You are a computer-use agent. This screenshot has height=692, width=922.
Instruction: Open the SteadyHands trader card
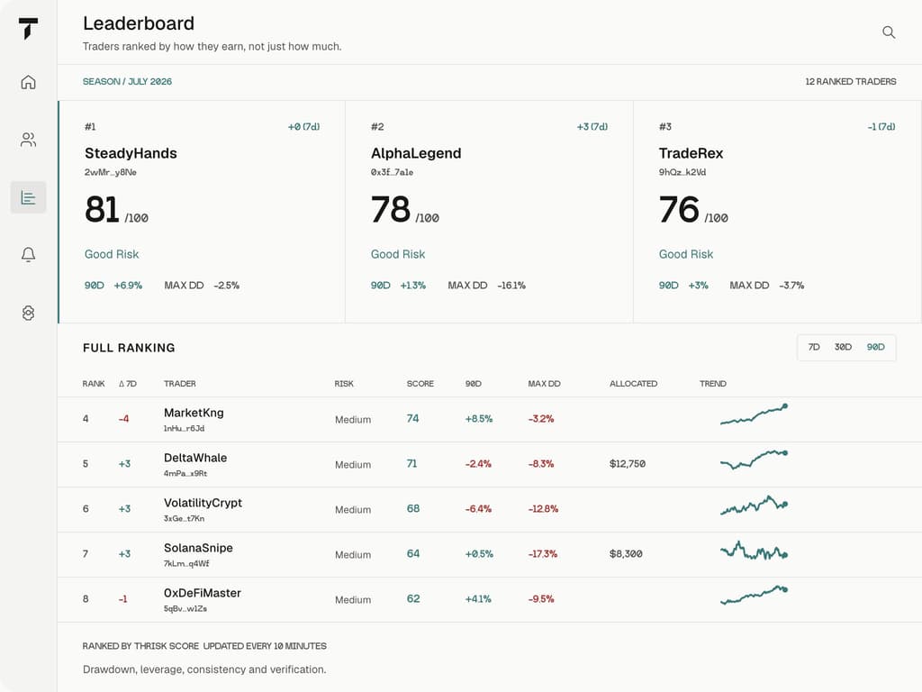[x=202, y=212]
